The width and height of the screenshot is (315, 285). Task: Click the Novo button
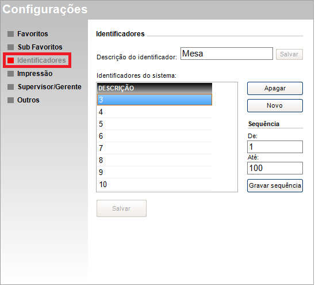point(275,106)
